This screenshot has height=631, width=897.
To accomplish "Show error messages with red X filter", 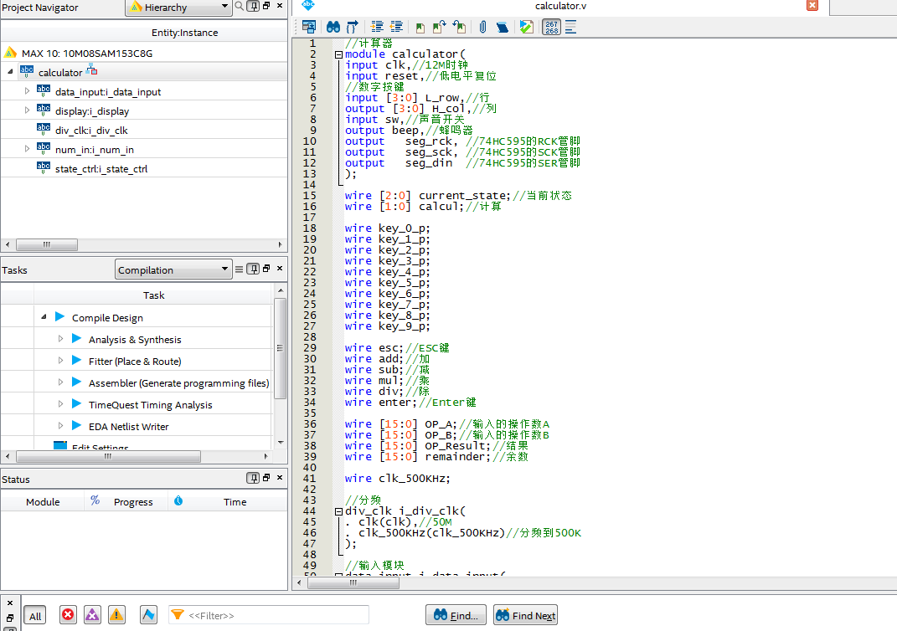I will (68, 615).
